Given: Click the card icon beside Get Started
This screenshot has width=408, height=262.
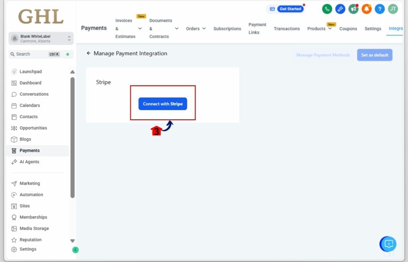Looking at the screenshot, I should pyautogui.click(x=272, y=9).
